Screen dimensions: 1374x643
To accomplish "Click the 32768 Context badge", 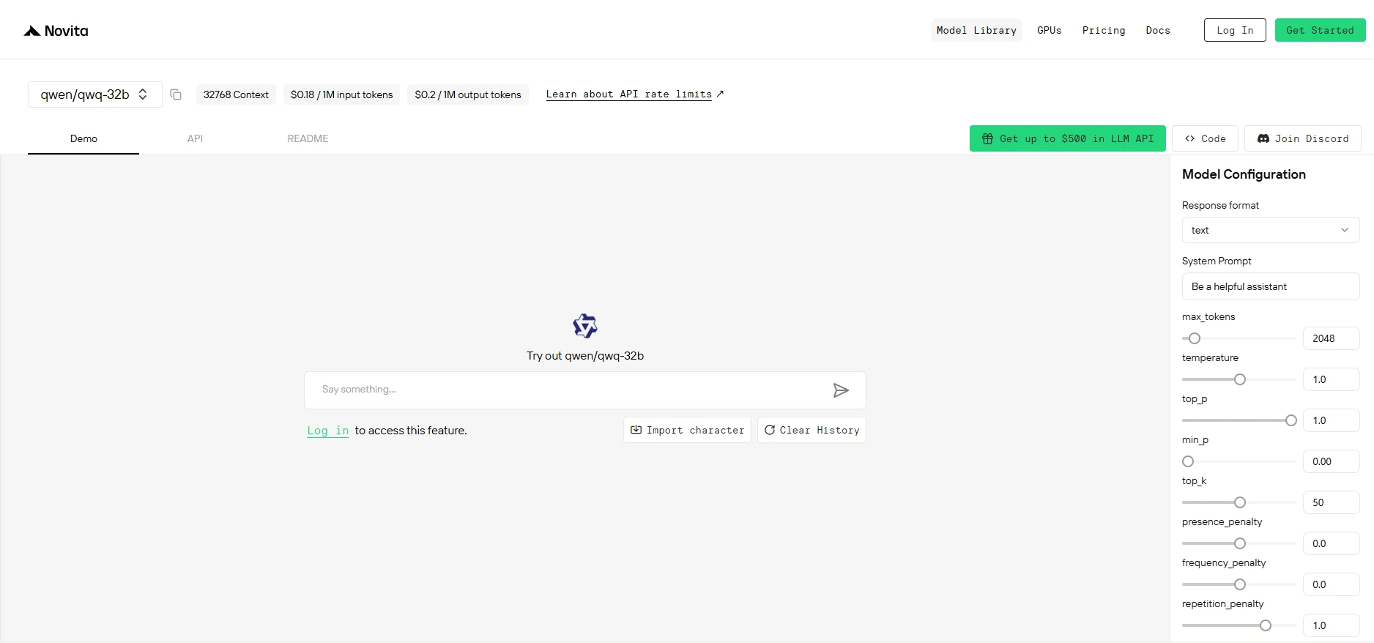I will (x=236, y=94).
